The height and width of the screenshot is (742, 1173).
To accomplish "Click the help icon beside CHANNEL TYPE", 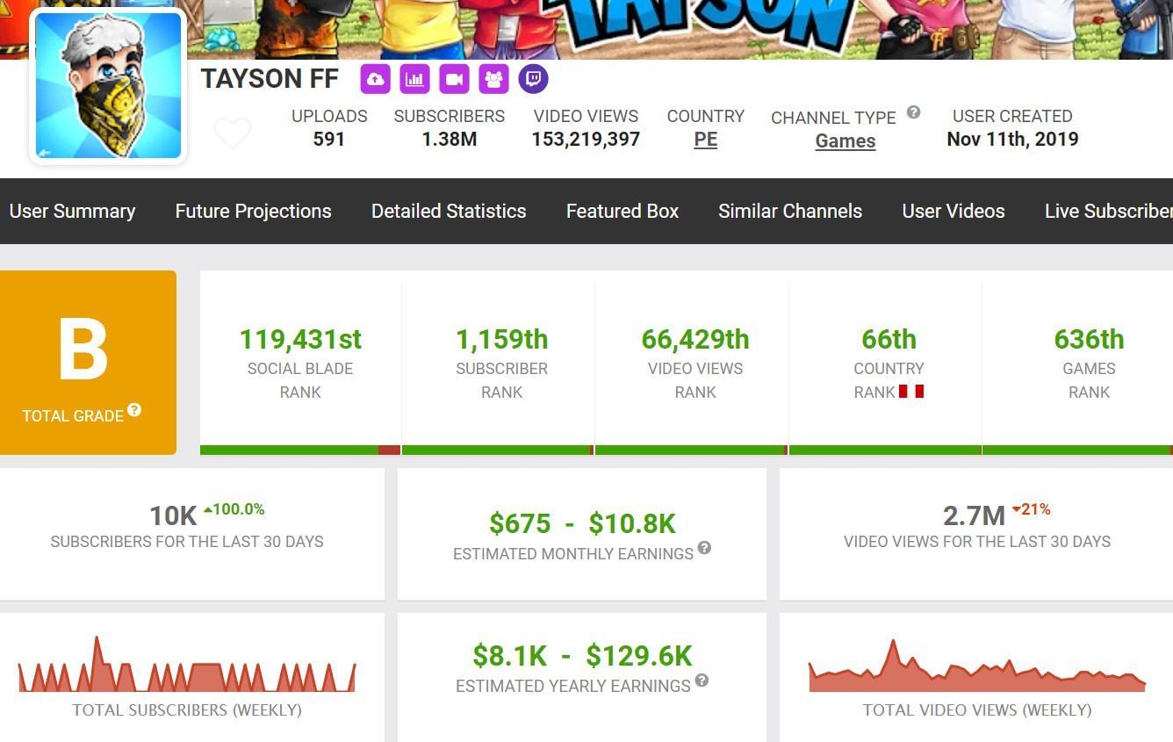I will [x=913, y=112].
